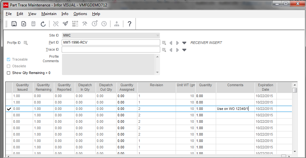
Task: Open the Edit menu
Action: pyautogui.click(x=20, y=14)
